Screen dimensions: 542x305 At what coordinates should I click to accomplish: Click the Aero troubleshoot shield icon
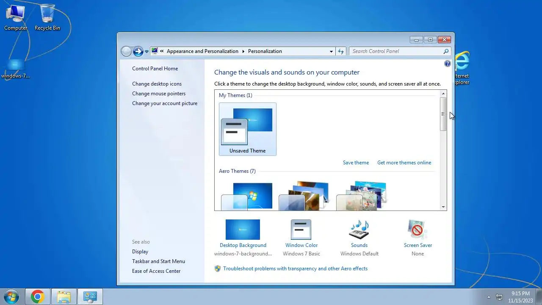click(218, 269)
